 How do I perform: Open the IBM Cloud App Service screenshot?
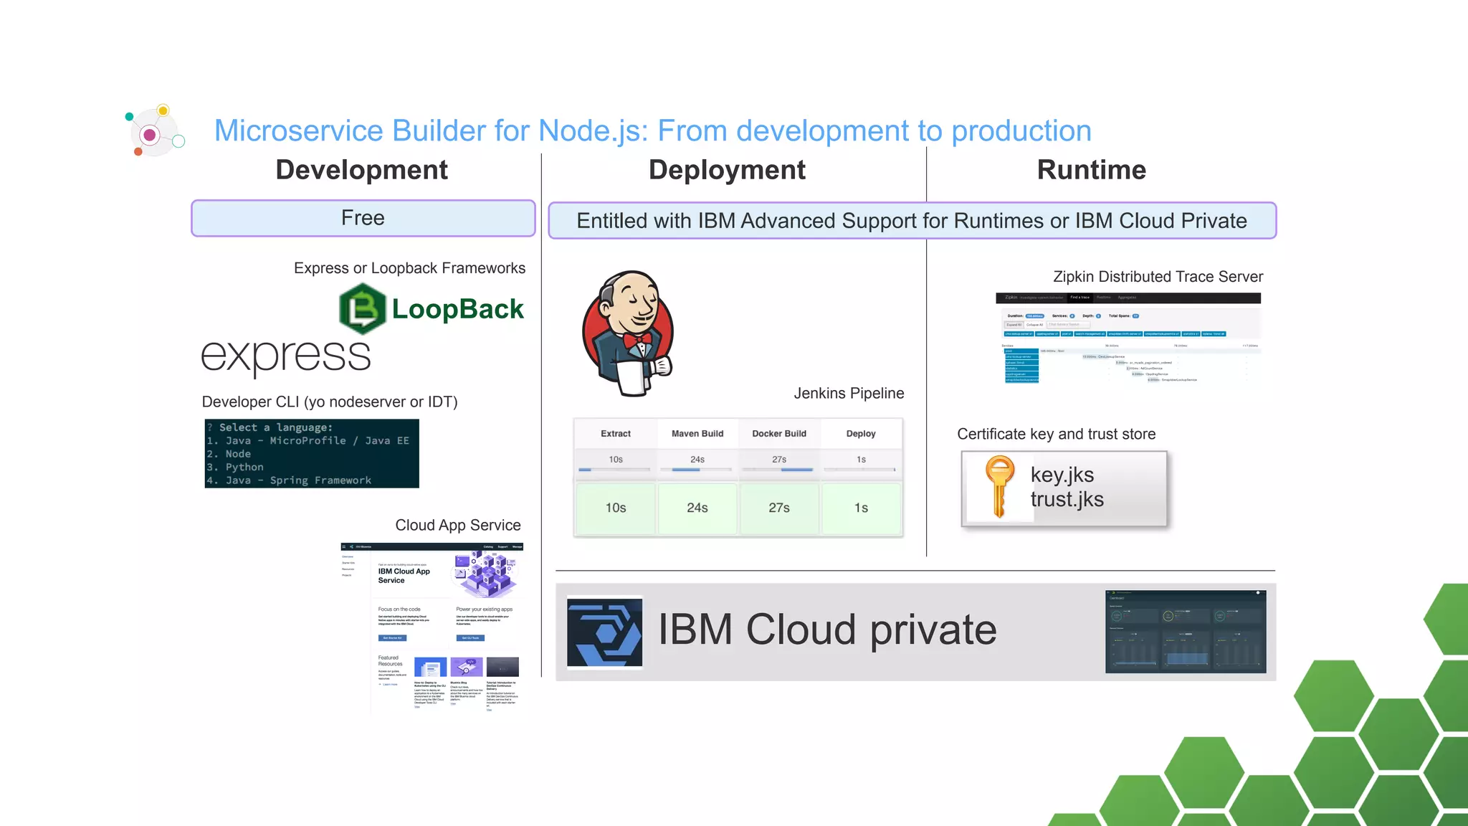pos(432,629)
